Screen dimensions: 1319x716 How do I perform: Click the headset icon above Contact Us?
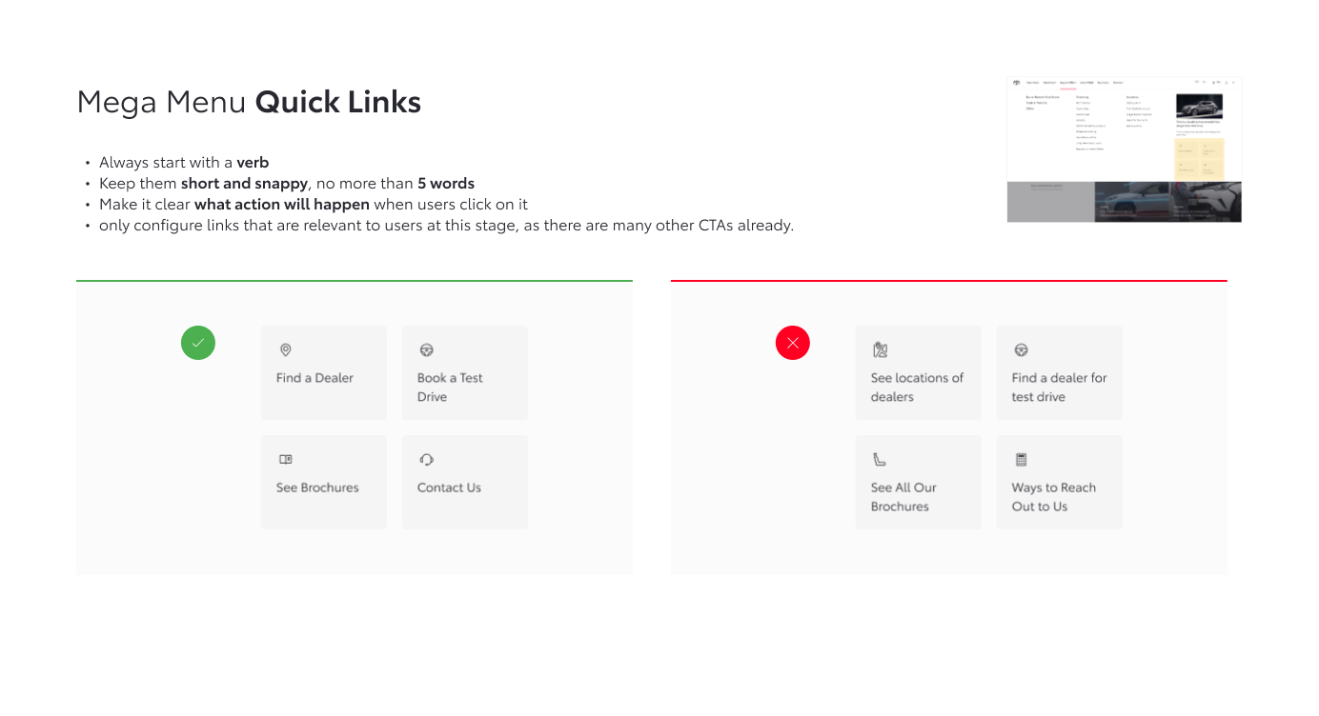[426, 460]
